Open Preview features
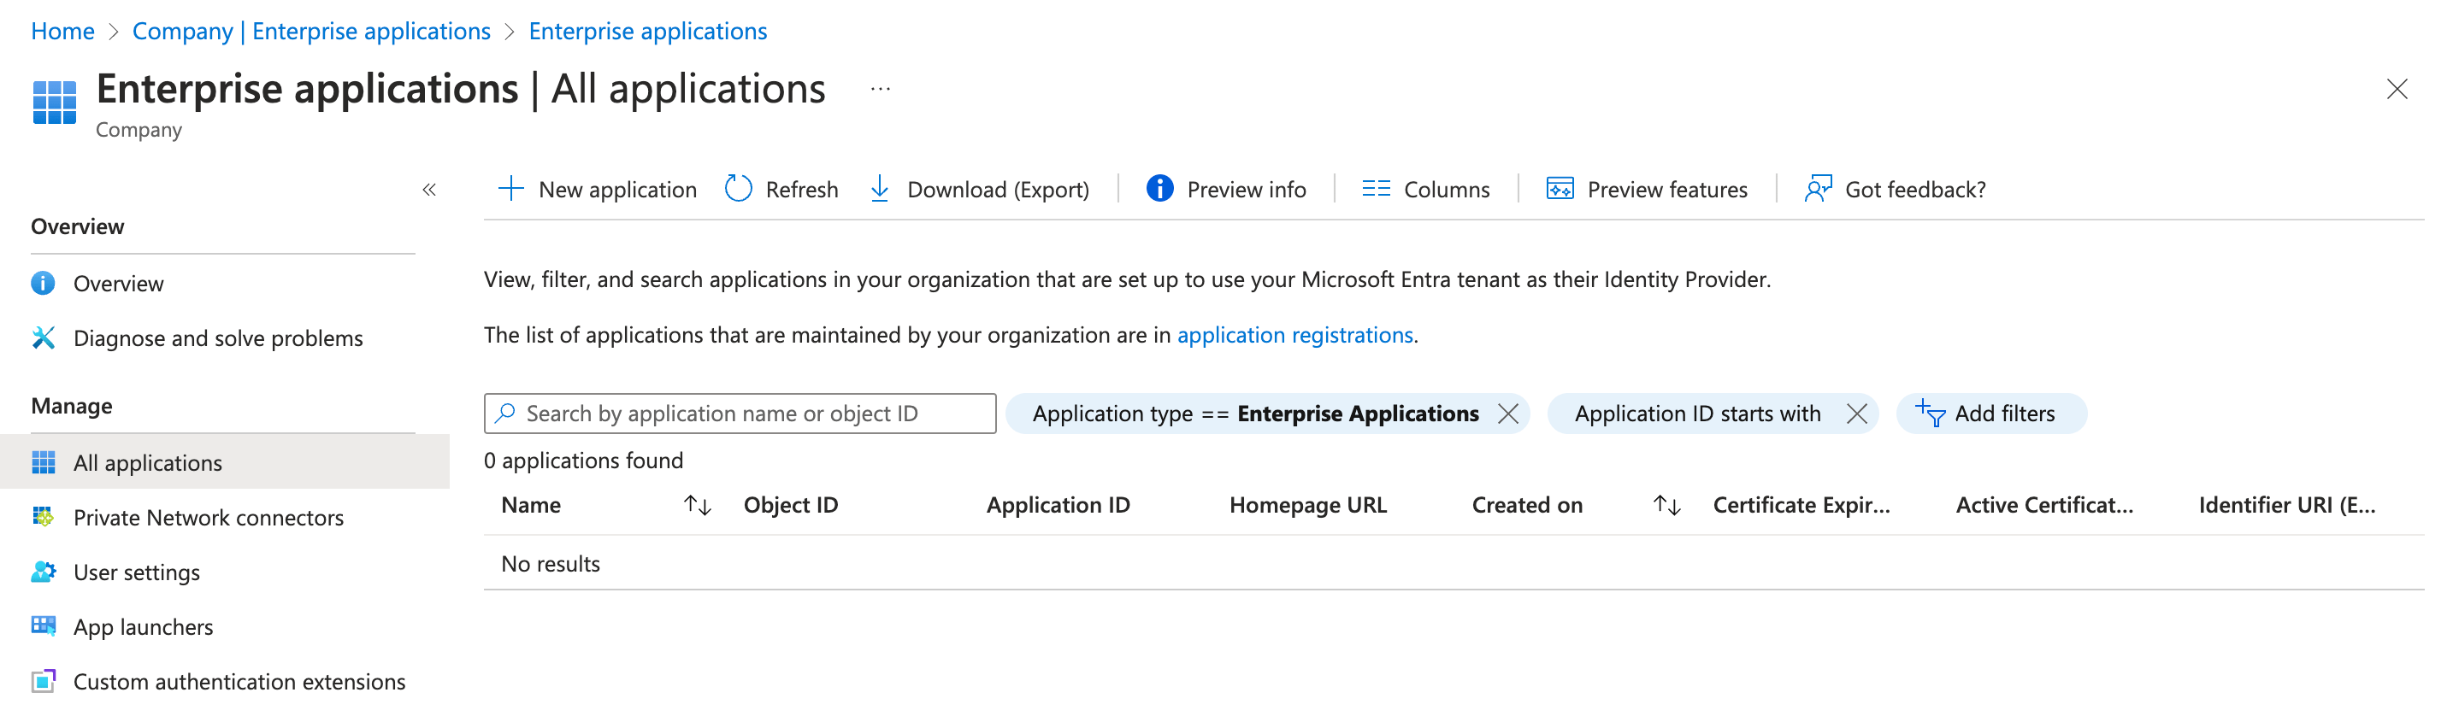The height and width of the screenshot is (716, 2459). (1647, 189)
